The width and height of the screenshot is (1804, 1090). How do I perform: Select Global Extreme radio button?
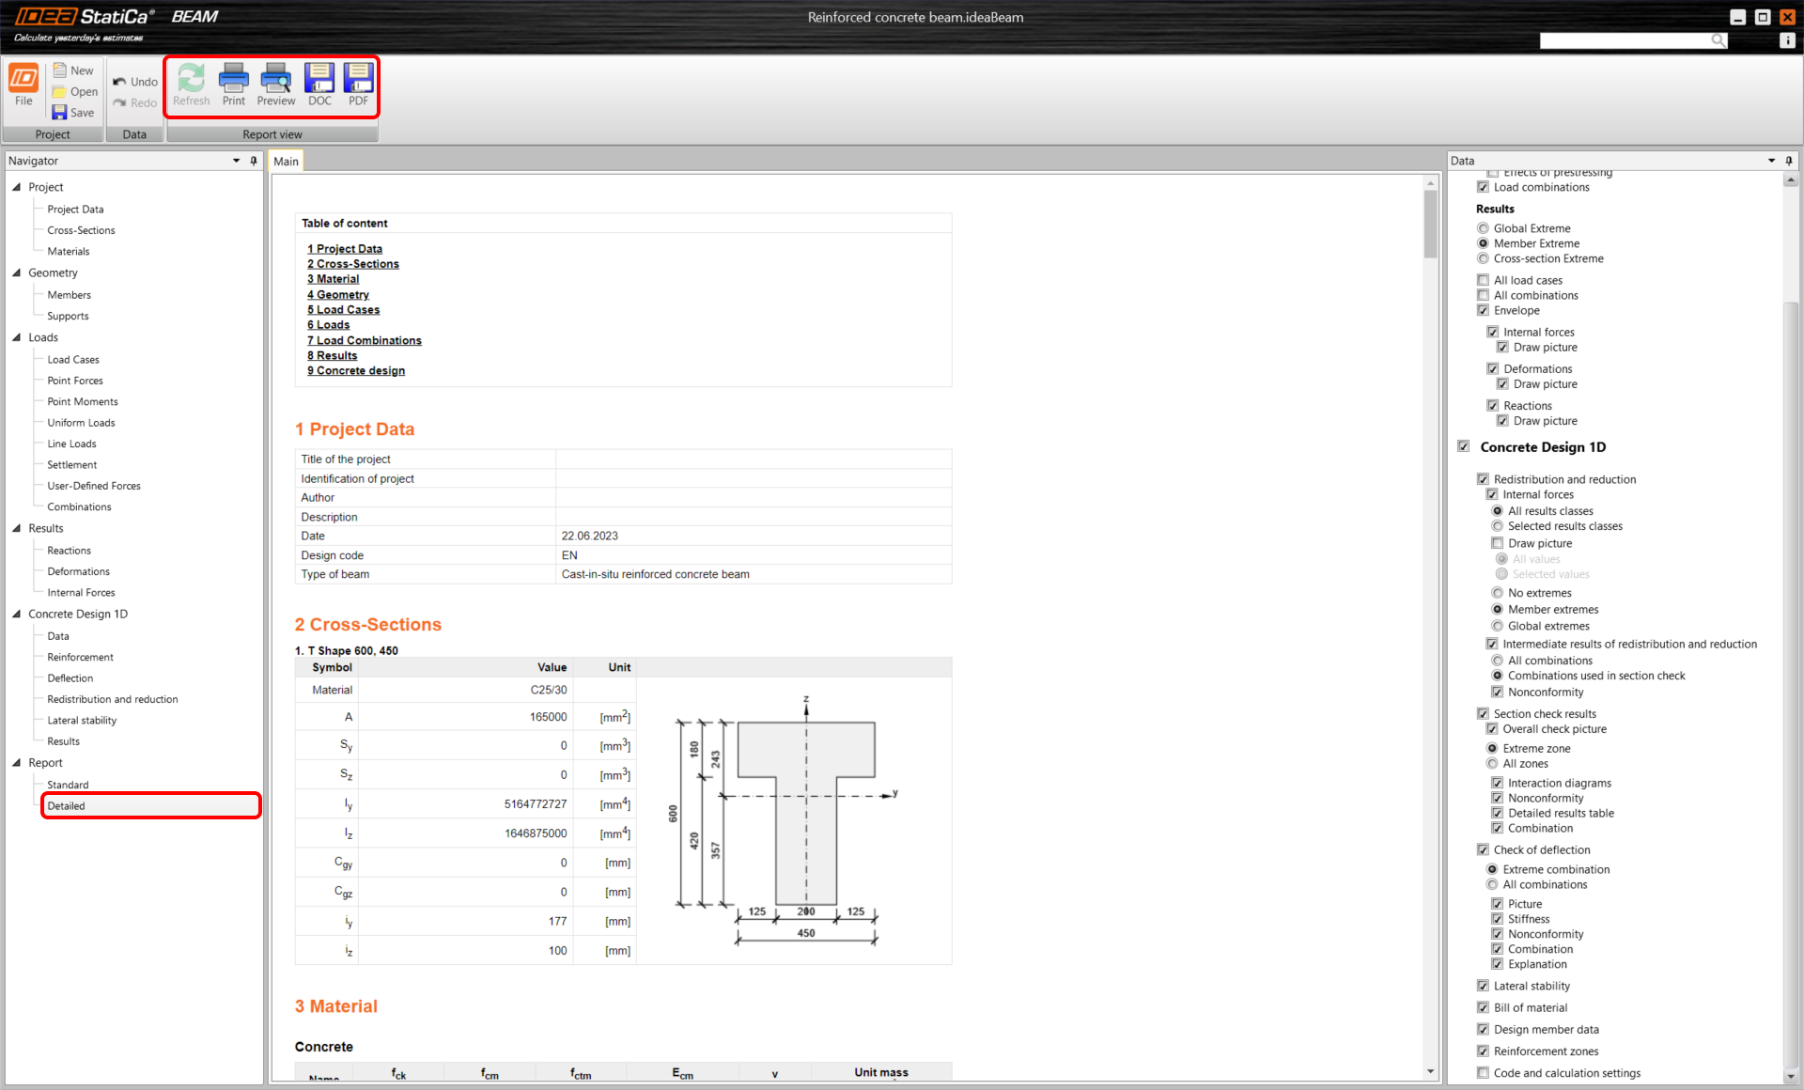(1484, 228)
